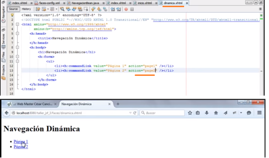The width and height of the screenshot is (269, 158).
Task: Click the bookmark star icon
Action: 190,113
